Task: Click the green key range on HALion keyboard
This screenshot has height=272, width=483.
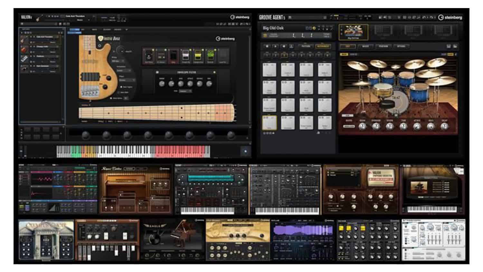Action: pyautogui.click(x=75, y=151)
